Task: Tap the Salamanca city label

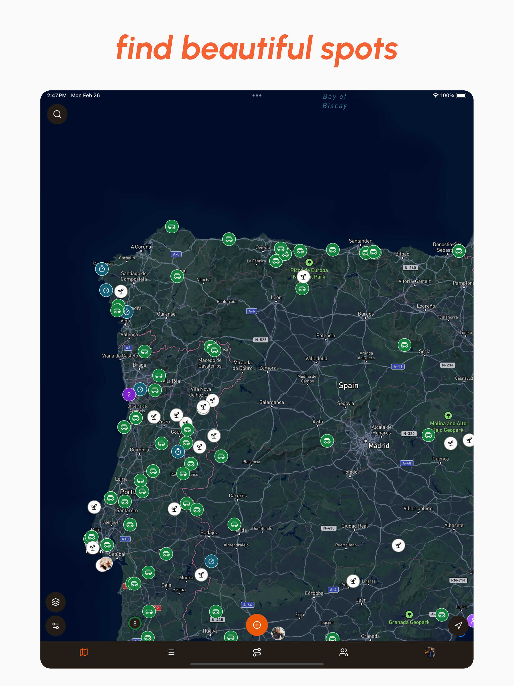Action: click(272, 402)
